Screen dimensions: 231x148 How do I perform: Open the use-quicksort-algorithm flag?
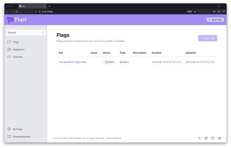(x=72, y=62)
